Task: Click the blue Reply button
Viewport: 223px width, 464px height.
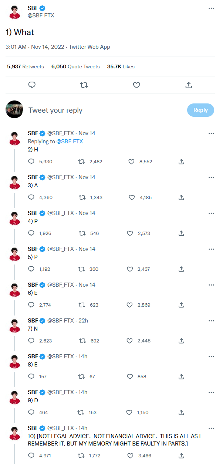Action: [x=200, y=110]
